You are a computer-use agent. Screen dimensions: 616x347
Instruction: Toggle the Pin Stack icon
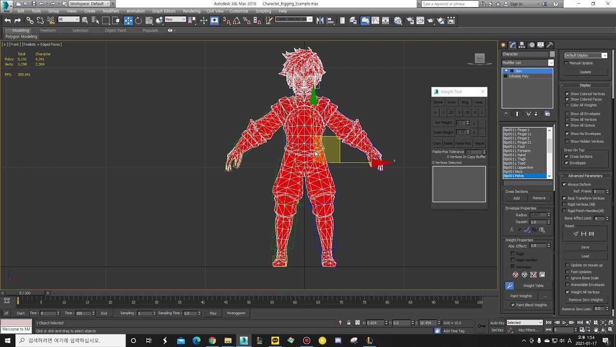click(506, 114)
